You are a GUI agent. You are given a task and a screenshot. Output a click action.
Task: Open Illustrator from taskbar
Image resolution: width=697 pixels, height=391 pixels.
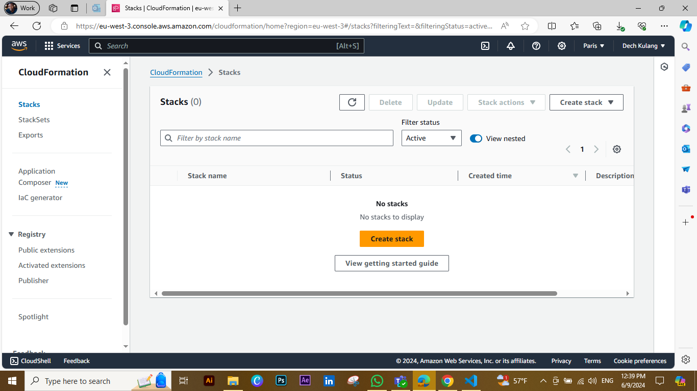pyautogui.click(x=209, y=381)
